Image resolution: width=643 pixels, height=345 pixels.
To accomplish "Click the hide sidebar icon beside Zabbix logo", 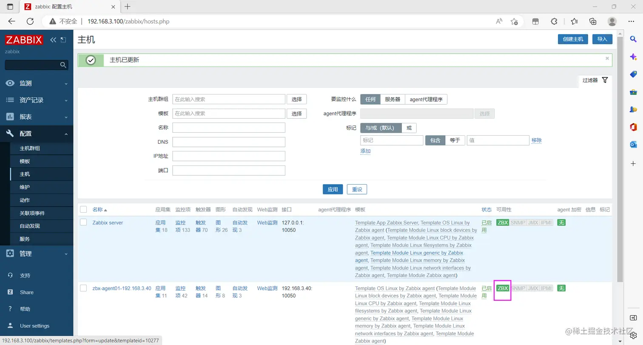I will [63, 40].
